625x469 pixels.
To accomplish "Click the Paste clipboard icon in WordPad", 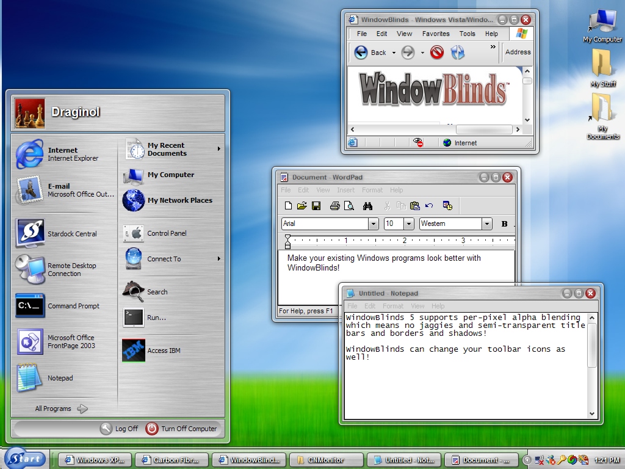I will tap(414, 206).
